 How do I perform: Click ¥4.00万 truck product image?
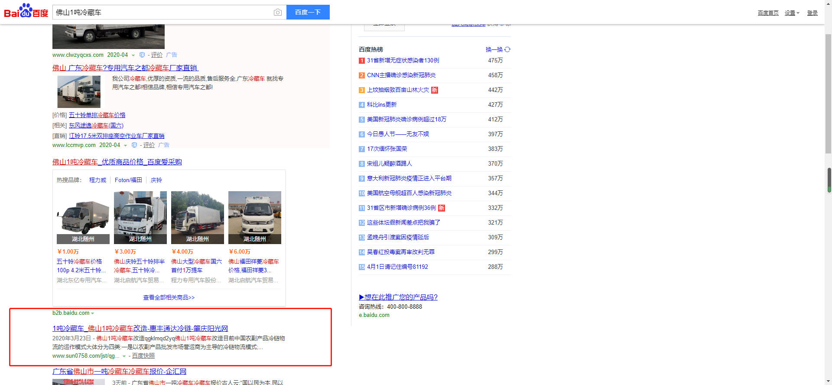click(198, 217)
